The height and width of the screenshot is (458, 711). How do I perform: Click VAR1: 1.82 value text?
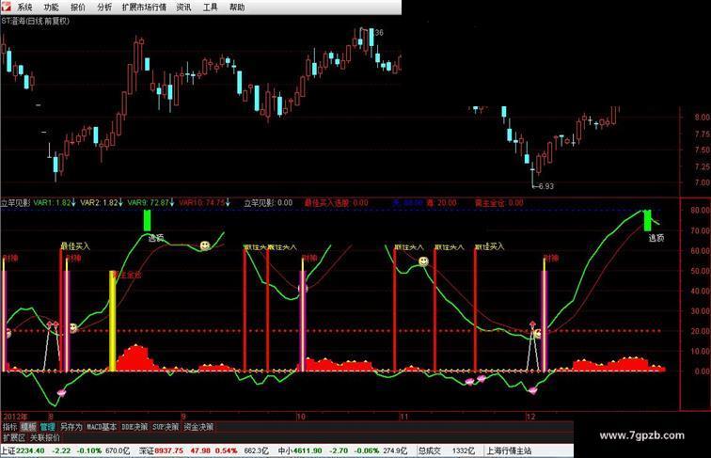coord(52,203)
